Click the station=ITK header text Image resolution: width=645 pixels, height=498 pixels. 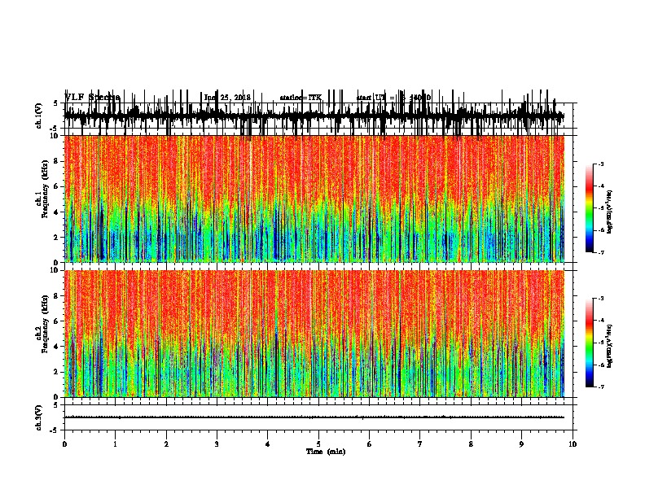coord(301,98)
